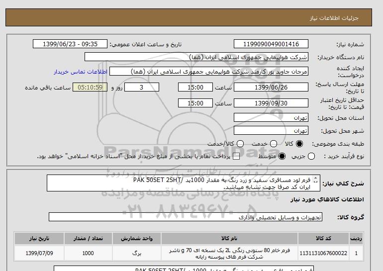Click the general need description text box
Viewport: 383px width, 271px height.
(183, 183)
